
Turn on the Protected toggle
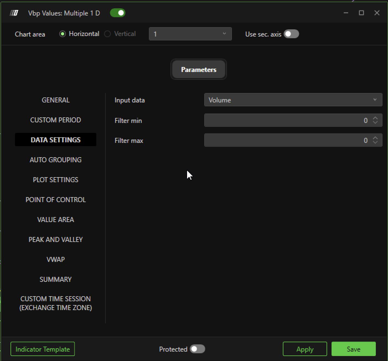tap(197, 349)
